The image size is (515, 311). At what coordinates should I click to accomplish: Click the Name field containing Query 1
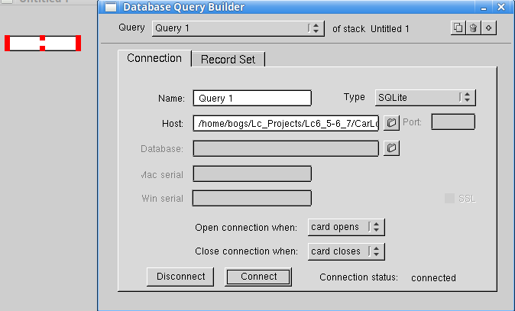[x=252, y=99]
